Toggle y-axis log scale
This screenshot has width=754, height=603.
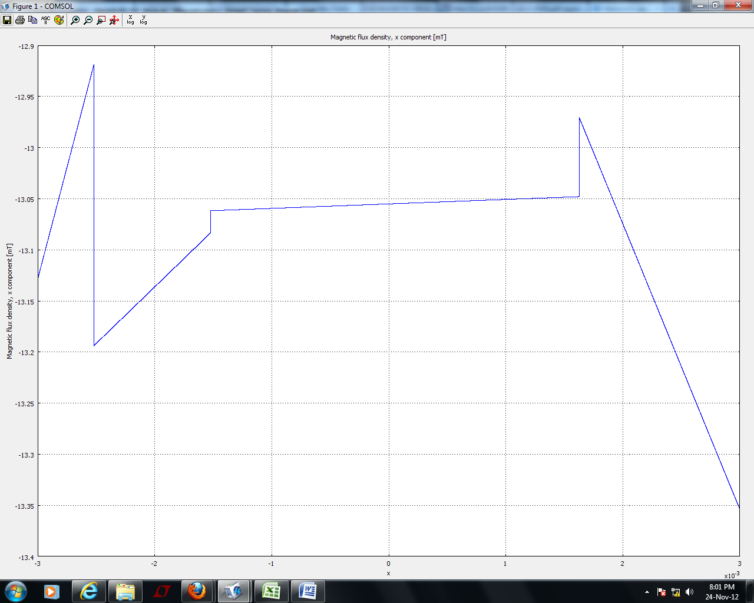(143, 20)
